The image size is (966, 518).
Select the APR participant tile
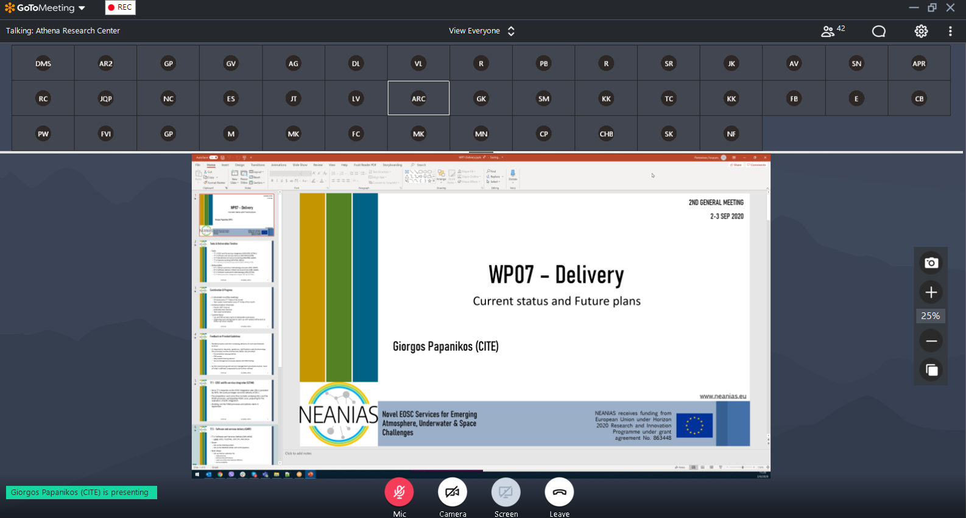[919, 63]
